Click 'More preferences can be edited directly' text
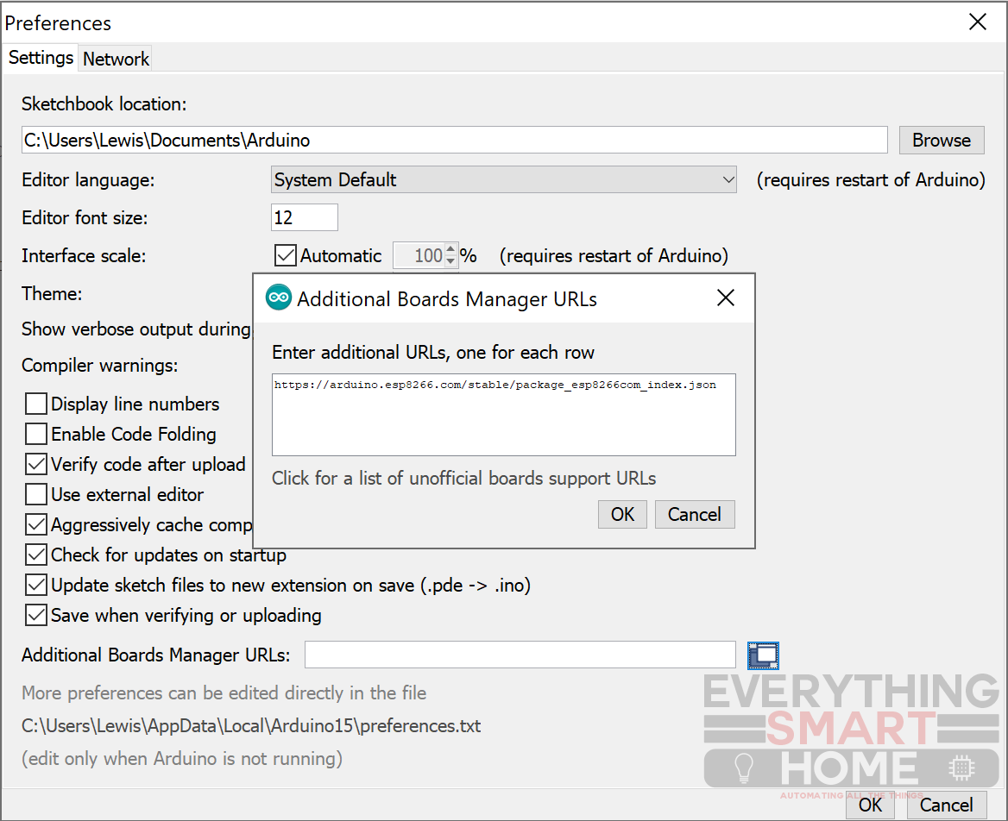The image size is (1008, 821). [x=224, y=693]
